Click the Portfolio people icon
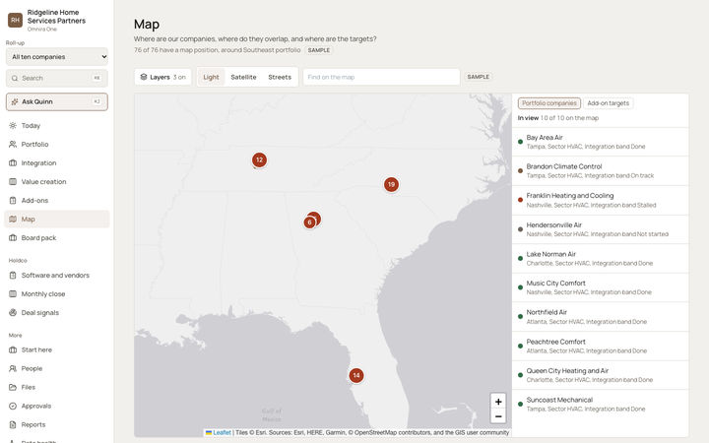This screenshot has height=443, width=709. (x=13, y=144)
